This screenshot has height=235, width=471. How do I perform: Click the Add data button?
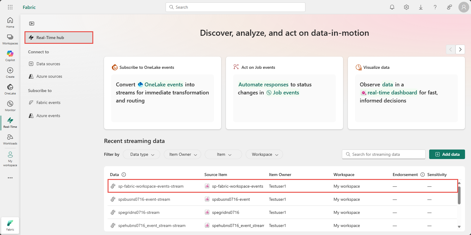pyautogui.click(x=447, y=154)
